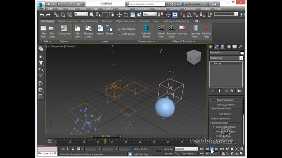The width and height of the screenshot is (282, 158).
Task: Click the Pick Object button
Action: (x=225, y=114)
